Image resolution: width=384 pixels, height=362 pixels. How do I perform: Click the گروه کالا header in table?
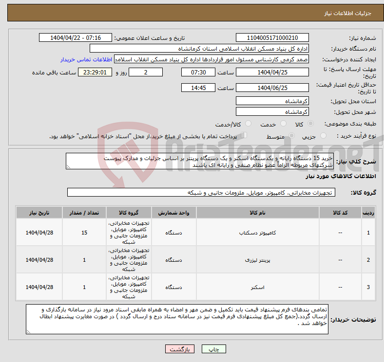point(129,213)
